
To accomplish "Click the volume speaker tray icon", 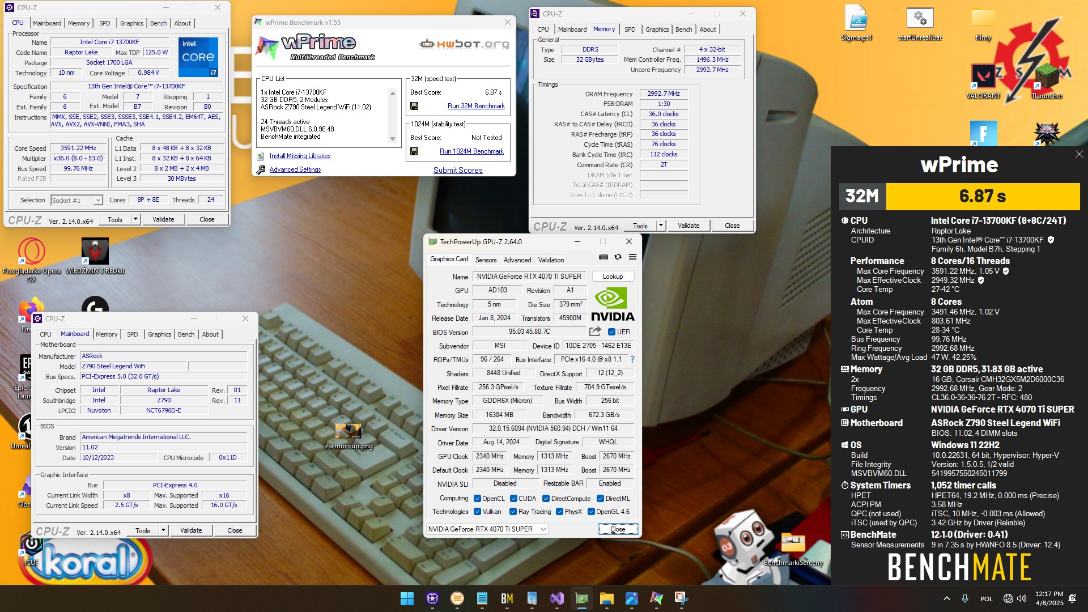I will click(x=1022, y=598).
